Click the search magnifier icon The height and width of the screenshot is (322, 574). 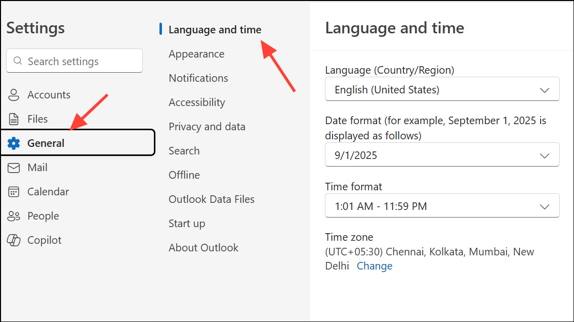[x=18, y=61]
